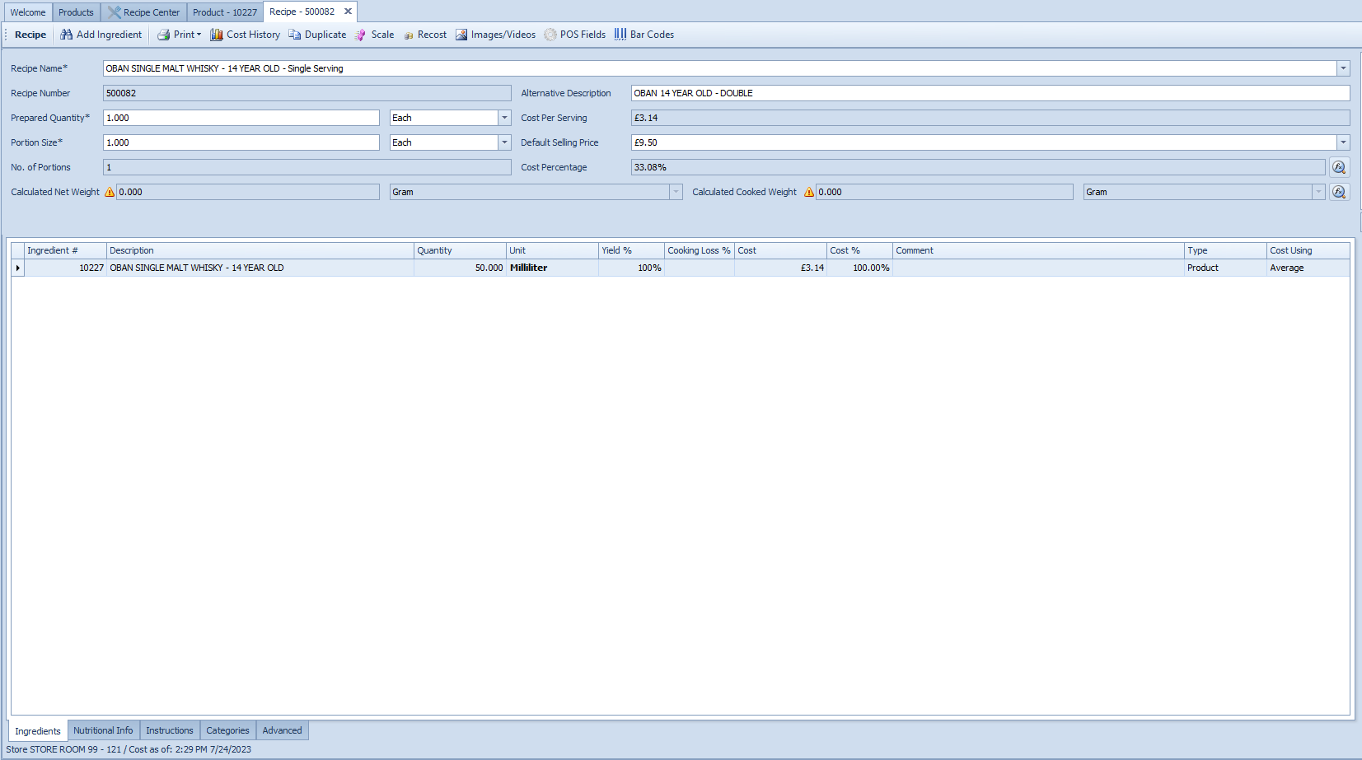Click the Scale toolbar icon

click(360, 35)
